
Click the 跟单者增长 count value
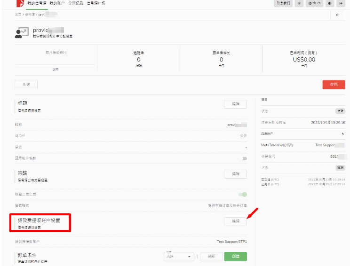pos(221,60)
